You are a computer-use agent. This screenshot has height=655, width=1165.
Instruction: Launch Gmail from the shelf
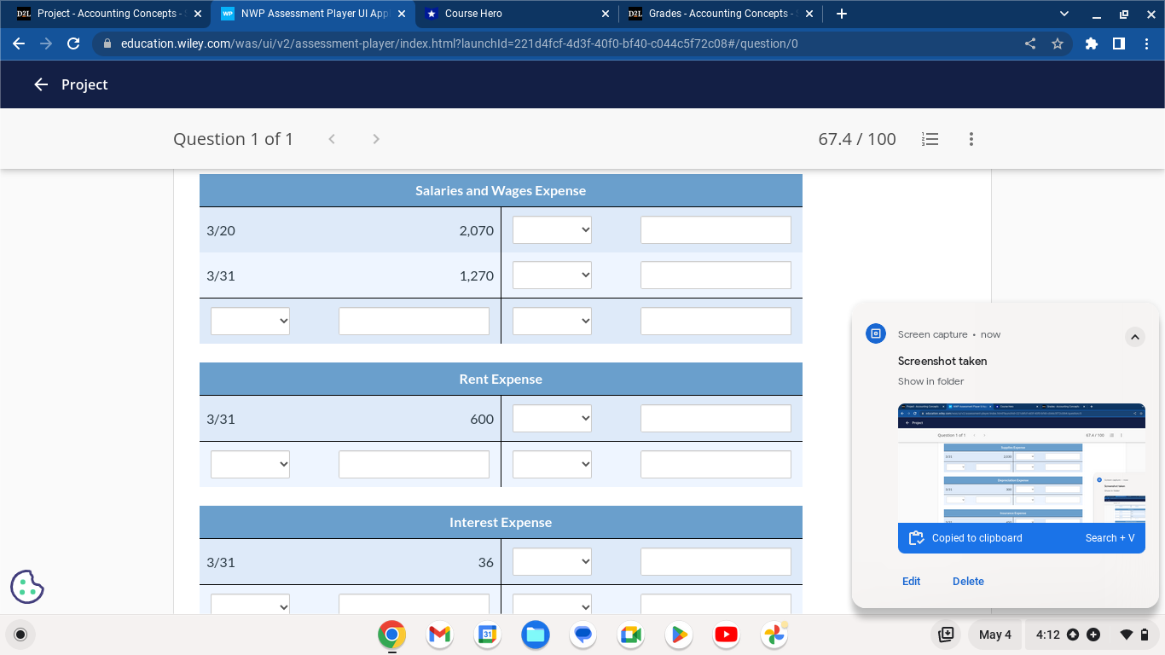(438, 635)
